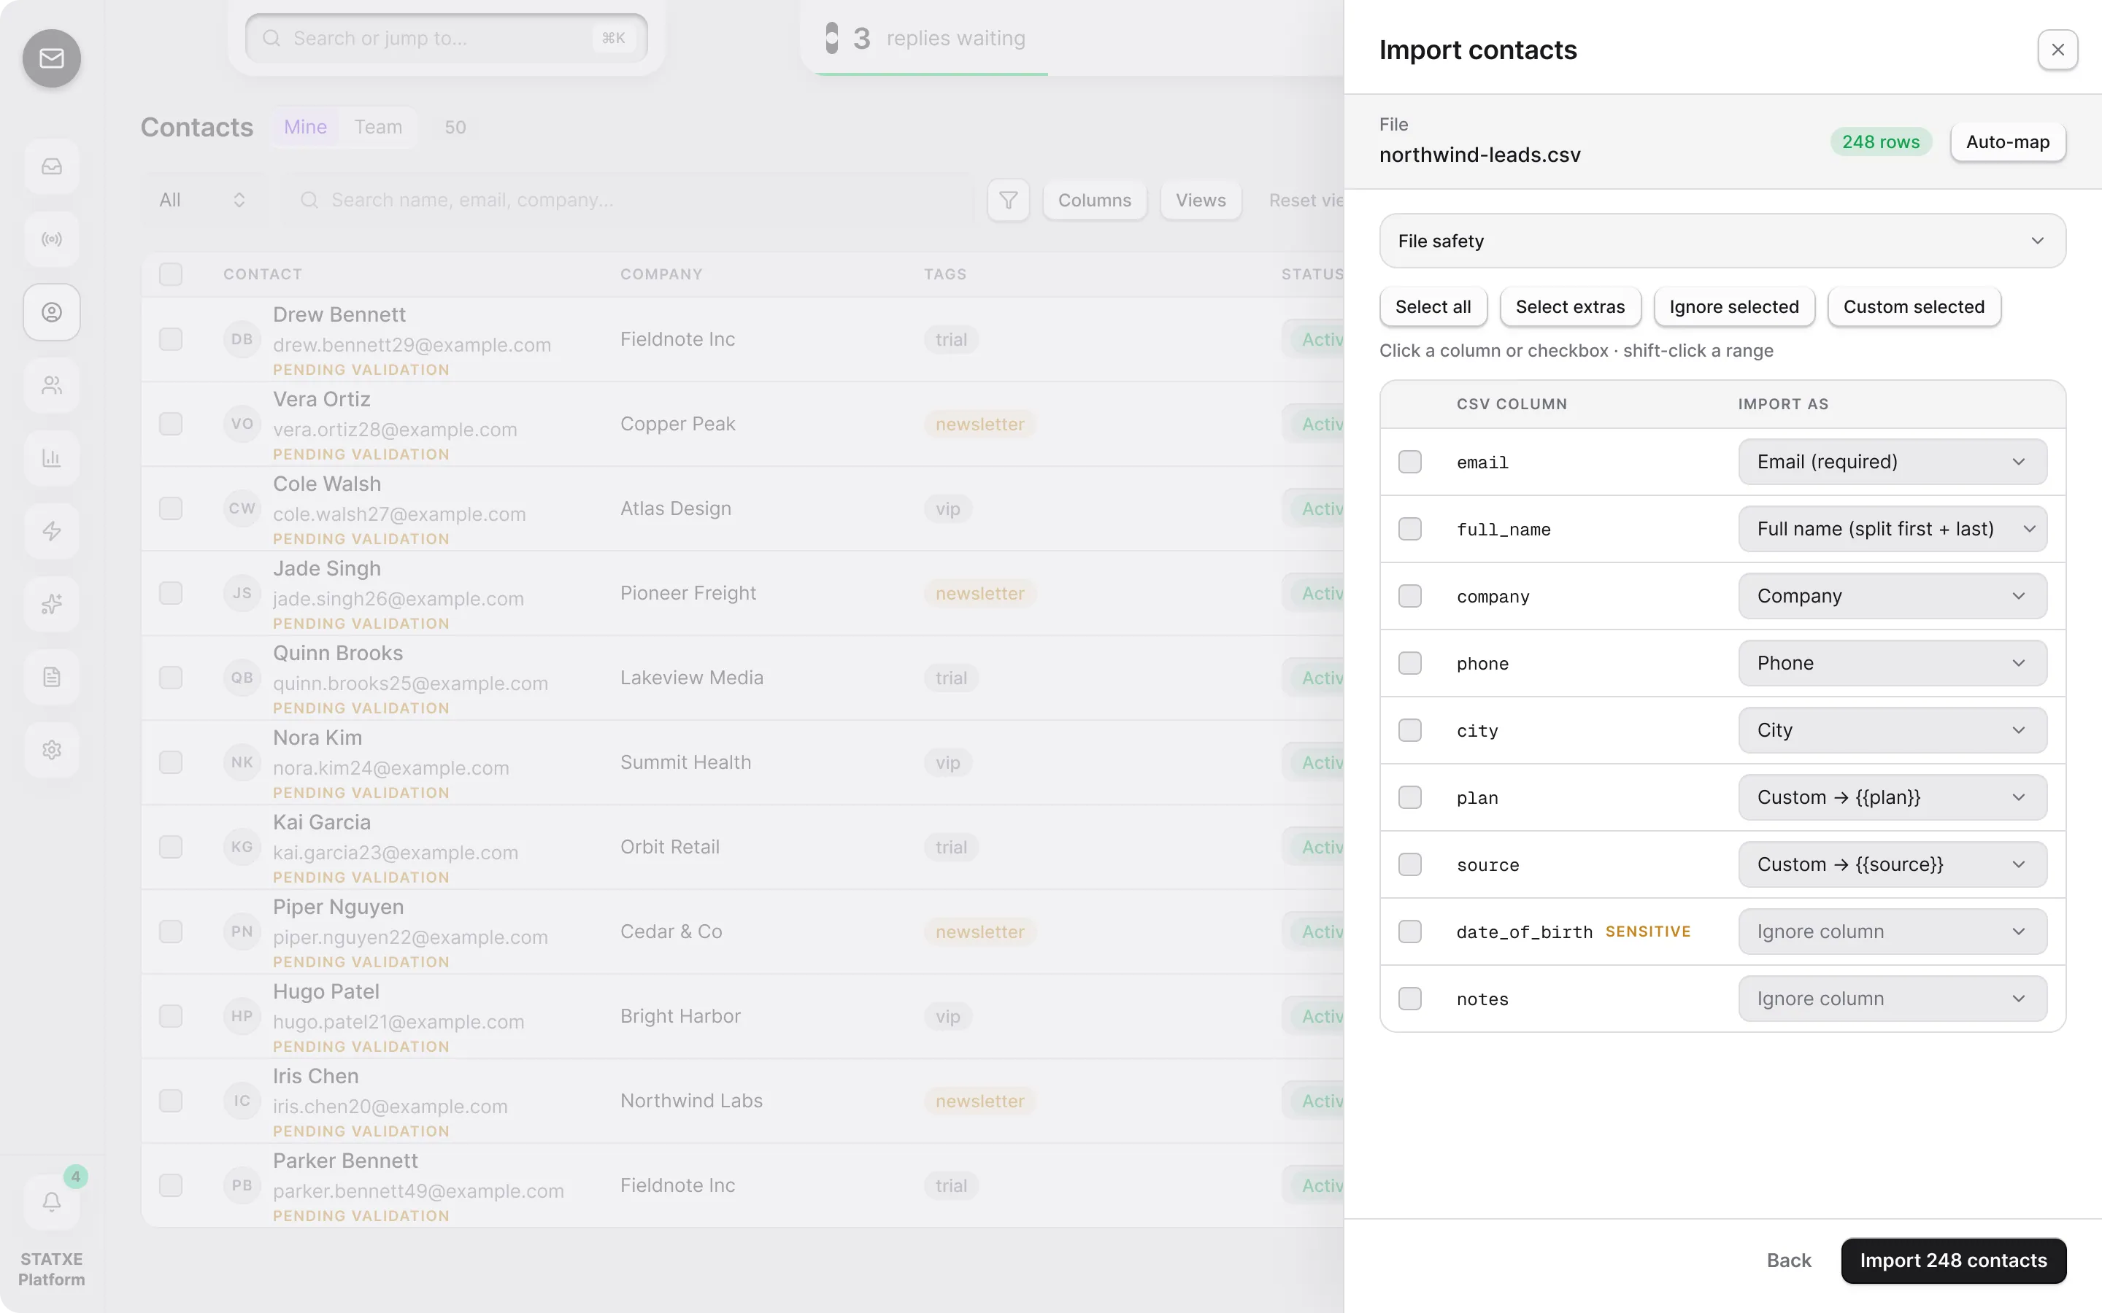Click the Columns button
This screenshot has height=1313, width=2102.
click(x=1095, y=200)
